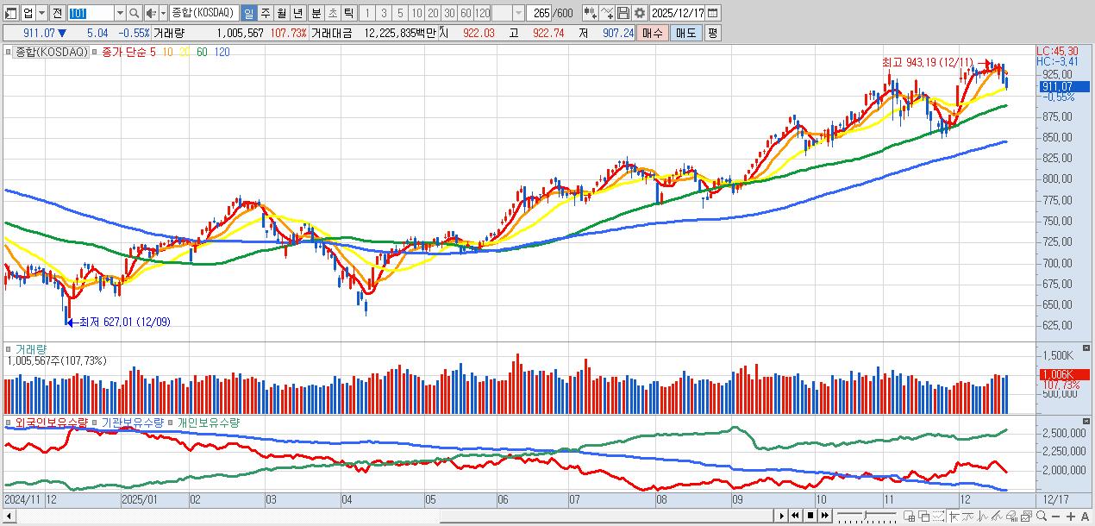Expand the index code history dropdown
Image resolution: width=1095 pixels, height=526 pixels.
[120, 14]
